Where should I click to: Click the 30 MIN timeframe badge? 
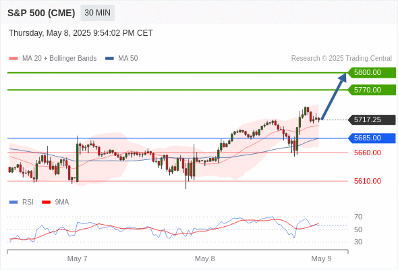pyautogui.click(x=97, y=13)
